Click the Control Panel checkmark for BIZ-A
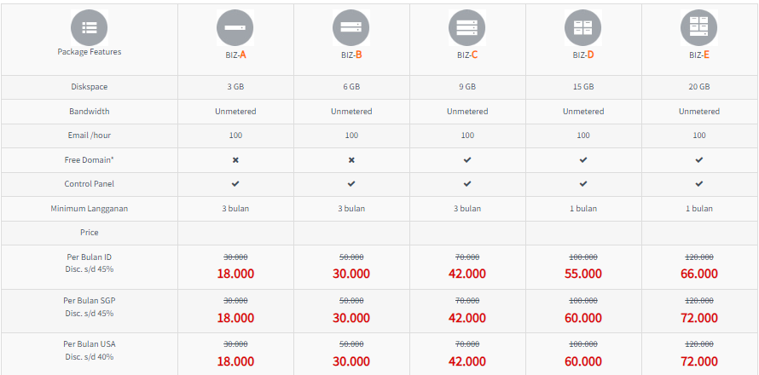The height and width of the screenshot is (375, 759). tap(235, 184)
